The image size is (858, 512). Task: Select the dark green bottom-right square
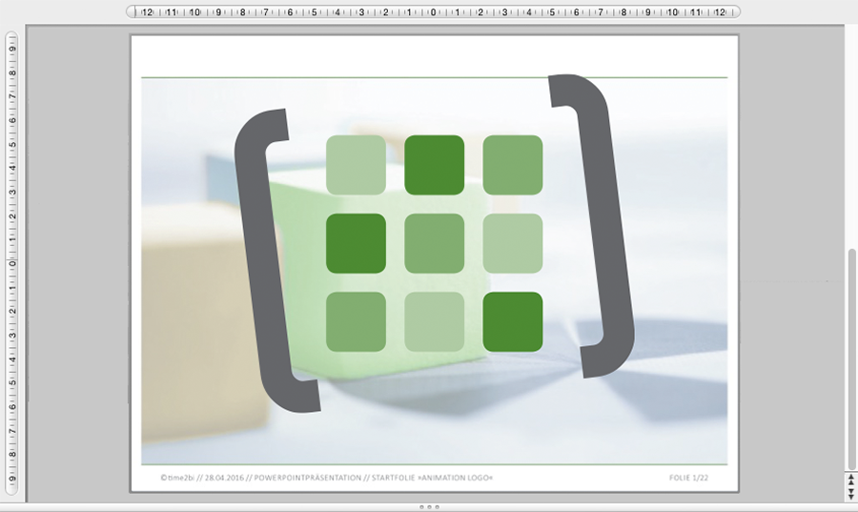point(513,321)
